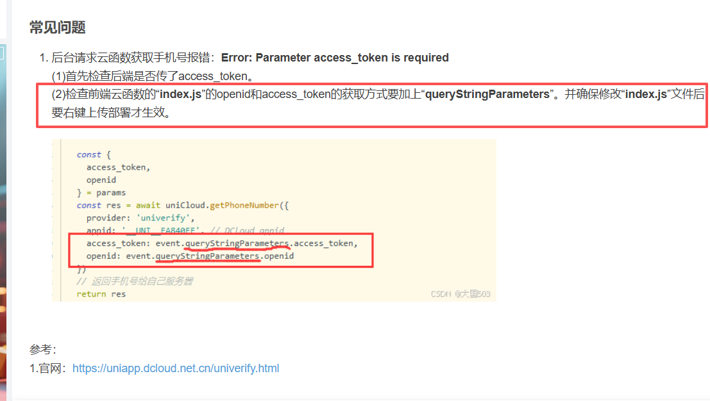Click the line about checking backend access_token
The height and width of the screenshot is (401, 710).
point(152,76)
